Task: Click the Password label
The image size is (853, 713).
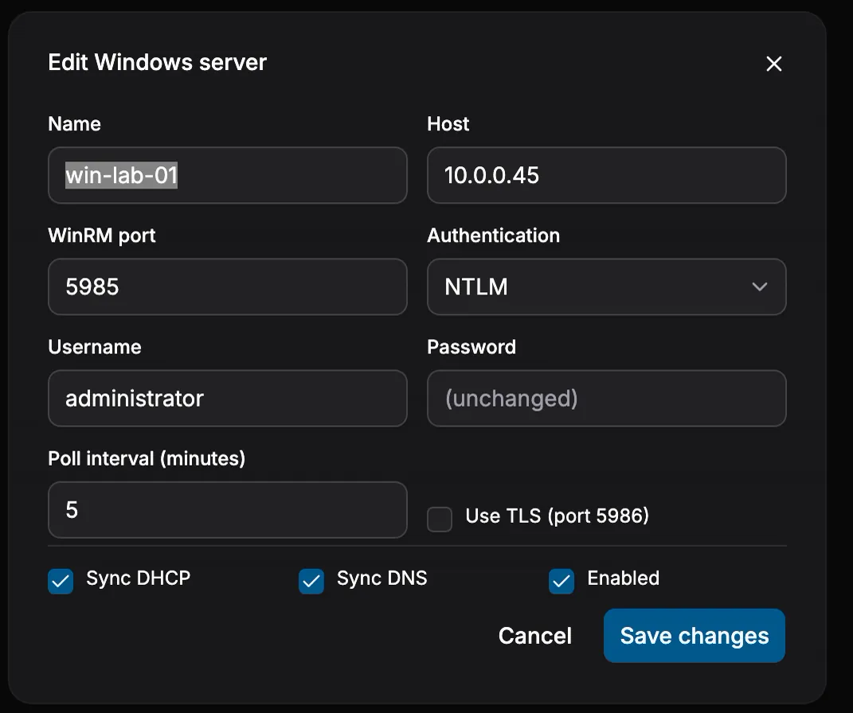Action: [x=471, y=347]
